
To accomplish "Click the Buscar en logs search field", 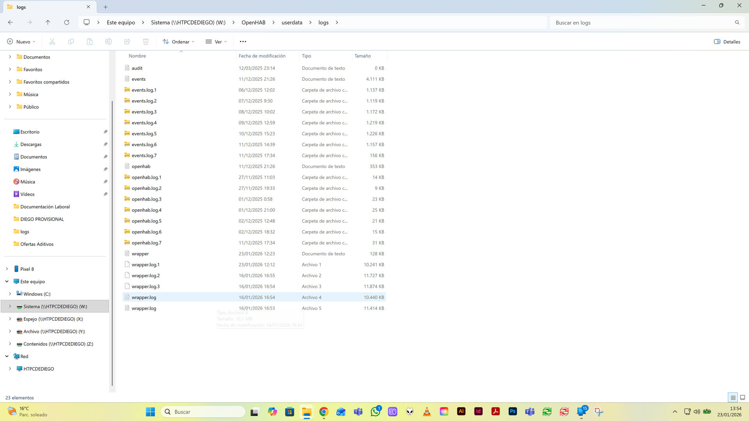I will point(642,23).
